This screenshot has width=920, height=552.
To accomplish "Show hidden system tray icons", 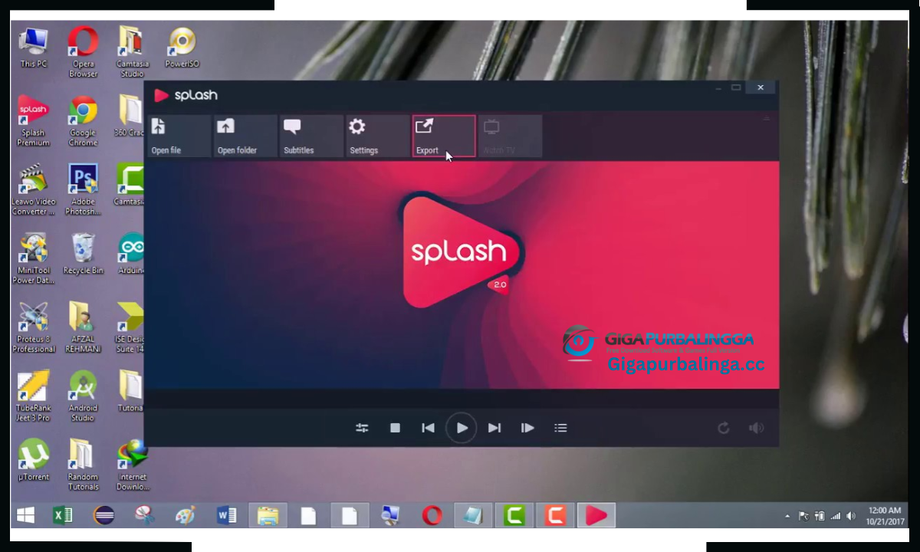I will [787, 516].
